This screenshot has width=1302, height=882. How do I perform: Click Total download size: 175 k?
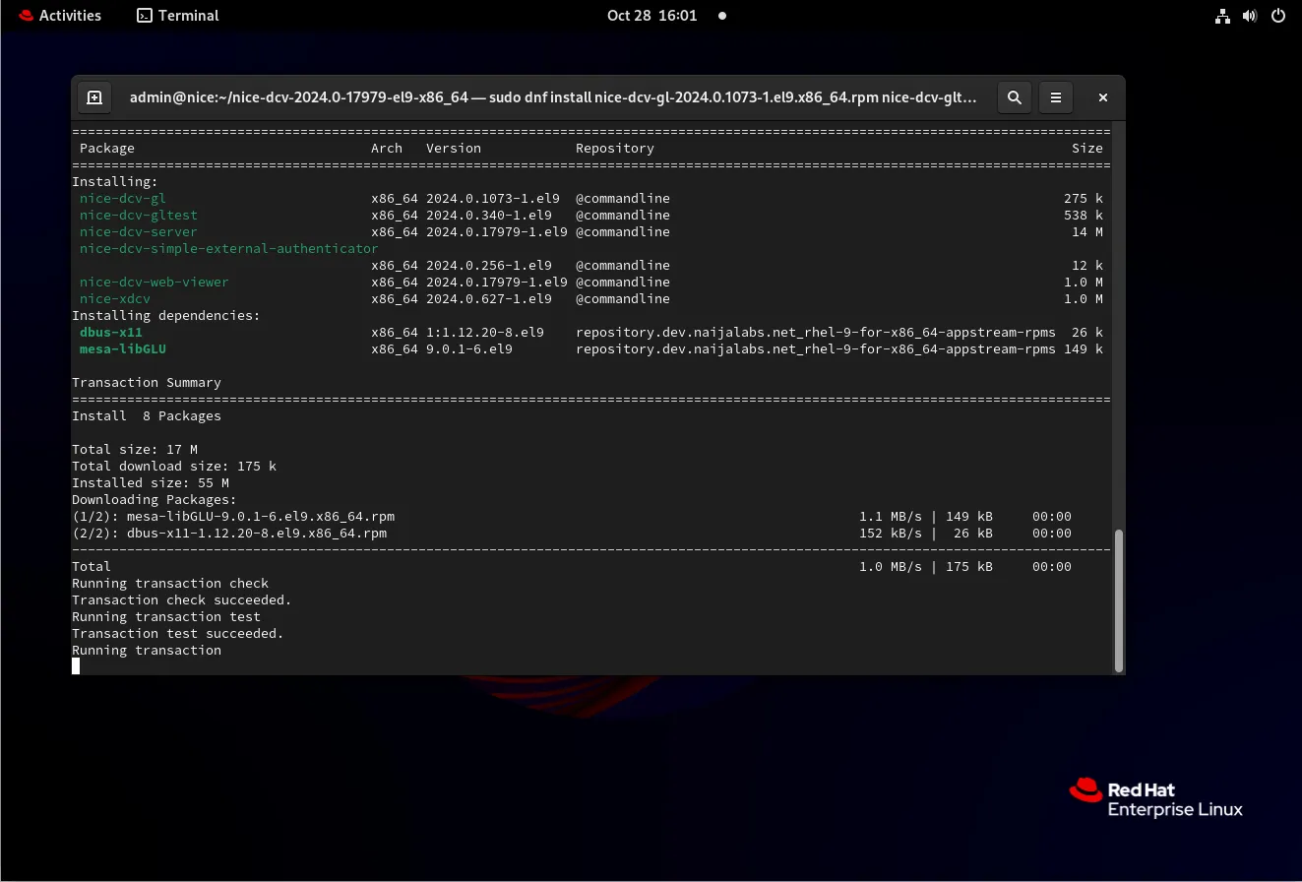[x=174, y=467]
